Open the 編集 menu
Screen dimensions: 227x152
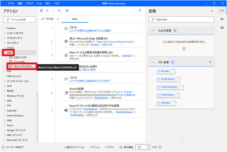pos(20,3)
